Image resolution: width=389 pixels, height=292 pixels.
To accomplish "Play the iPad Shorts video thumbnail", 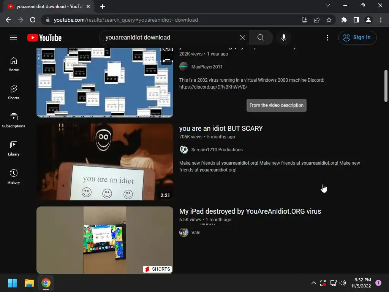I will coord(105,240).
